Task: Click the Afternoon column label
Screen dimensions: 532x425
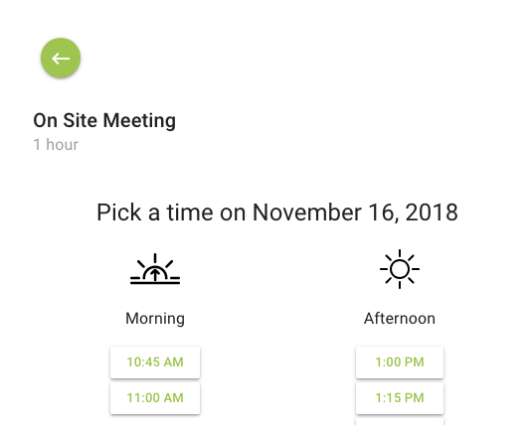Action: (400, 319)
